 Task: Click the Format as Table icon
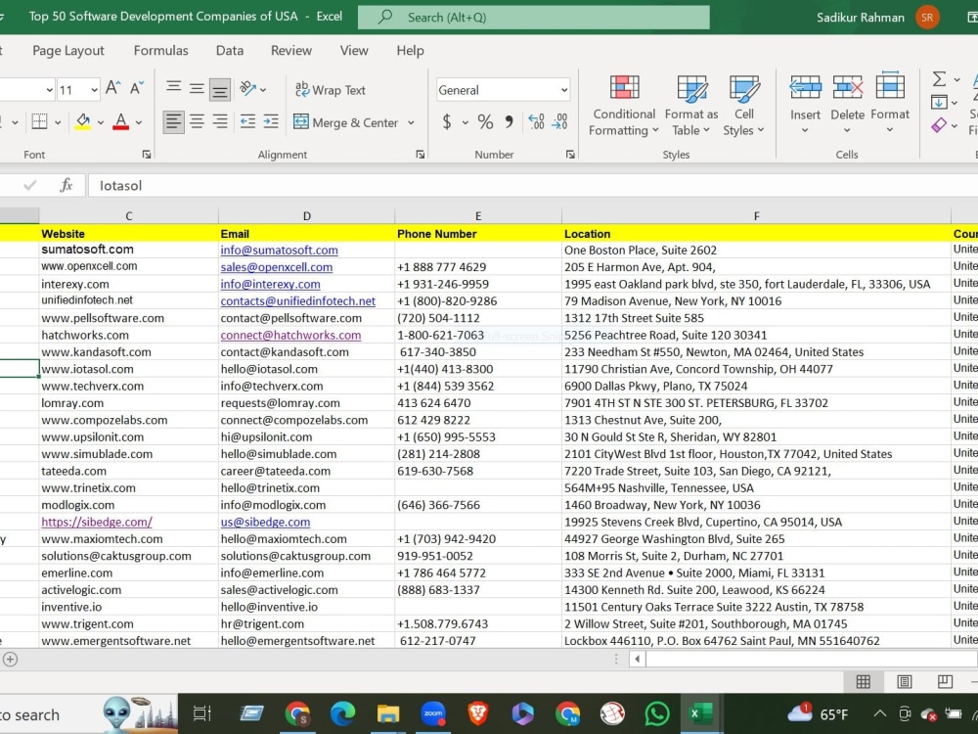pos(691,89)
